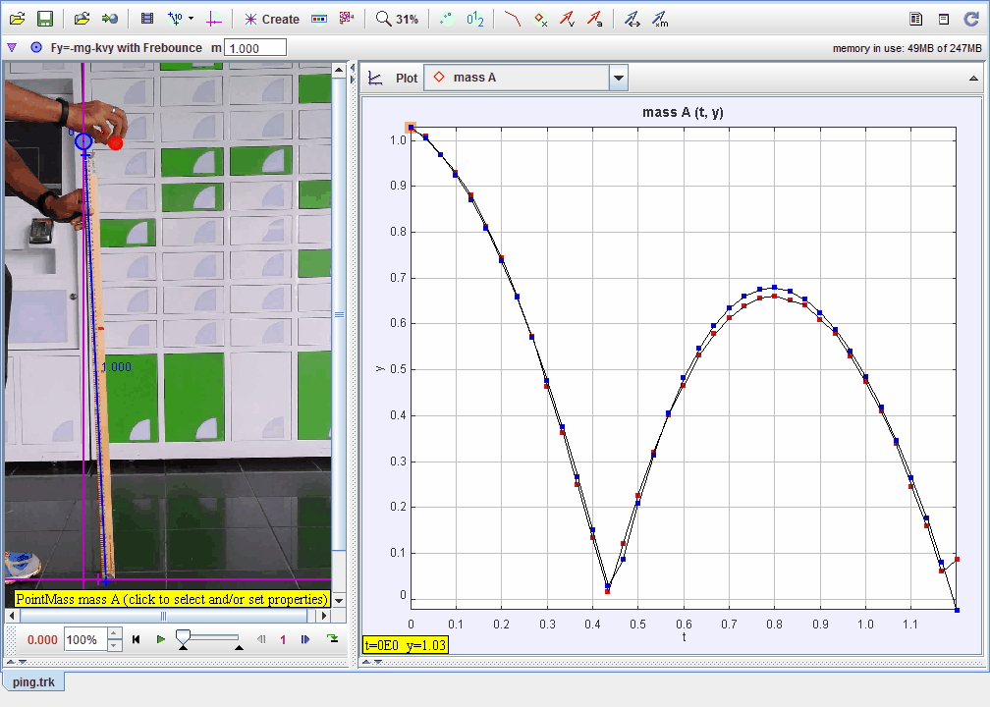This screenshot has height=707, width=990.
Task: Expand the mass A track selector dropdown
Action: click(618, 78)
